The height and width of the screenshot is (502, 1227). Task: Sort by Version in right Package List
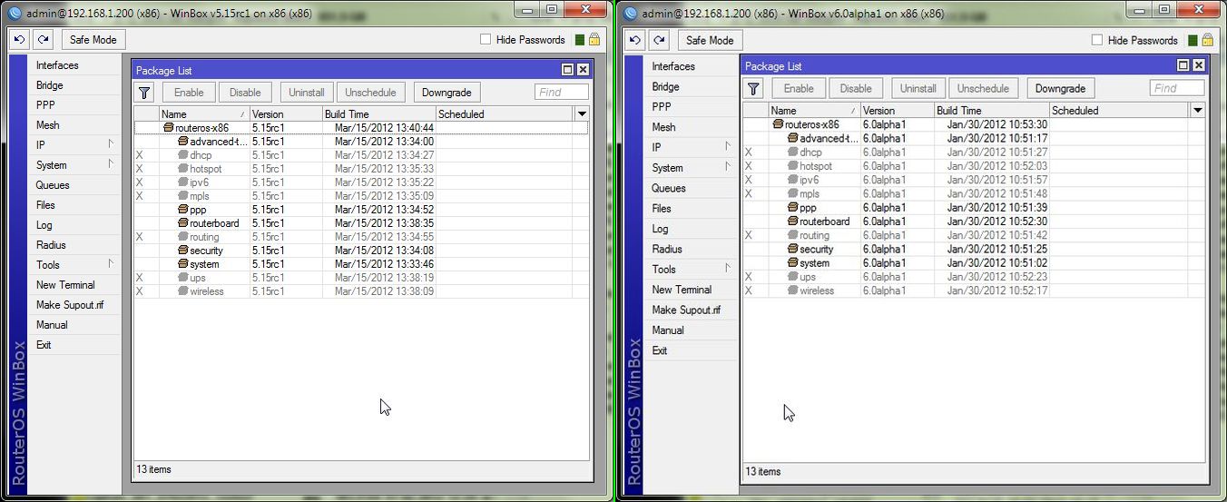click(x=898, y=111)
